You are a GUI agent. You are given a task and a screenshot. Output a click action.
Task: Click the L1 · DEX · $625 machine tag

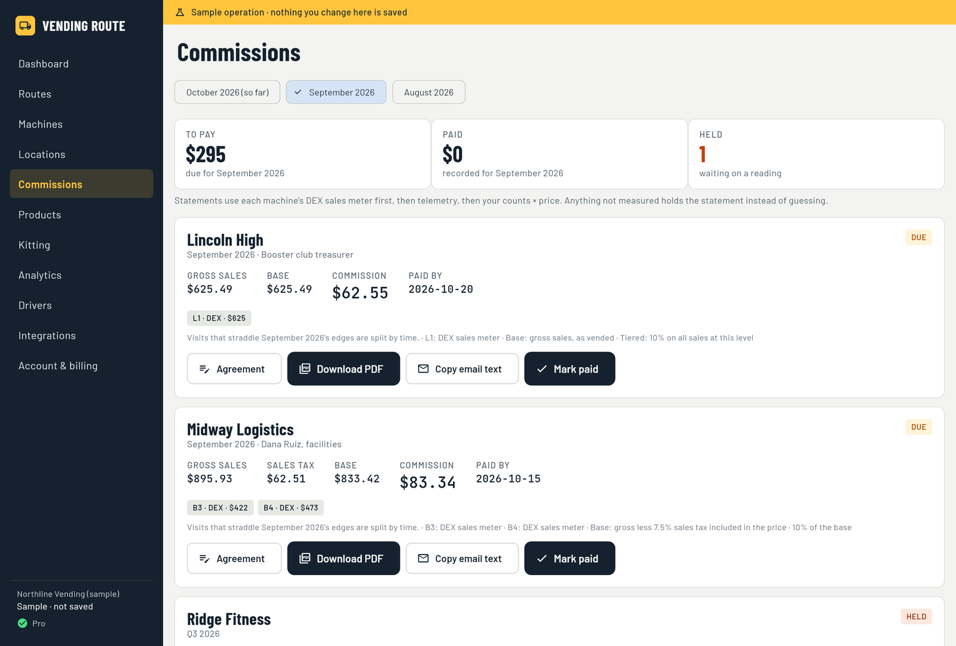(x=219, y=318)
